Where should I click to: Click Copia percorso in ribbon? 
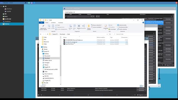point(60,27)
